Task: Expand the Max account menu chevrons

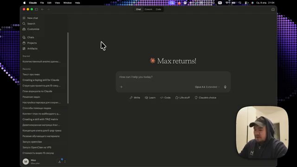Action: (x=65, y=161)
